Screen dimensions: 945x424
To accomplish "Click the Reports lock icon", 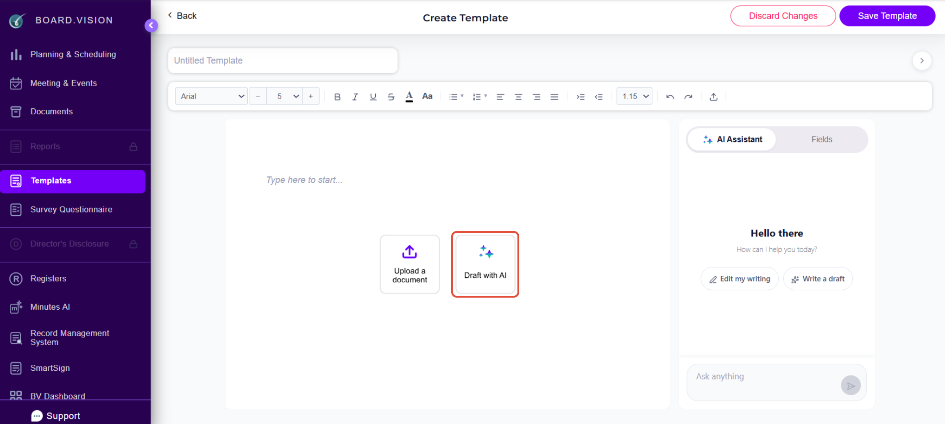I will pyautogui.click(x=133, y=147).
